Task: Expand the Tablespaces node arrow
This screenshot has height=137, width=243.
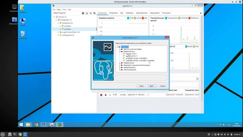Action: pyautogui.click(x=58, y=35)
